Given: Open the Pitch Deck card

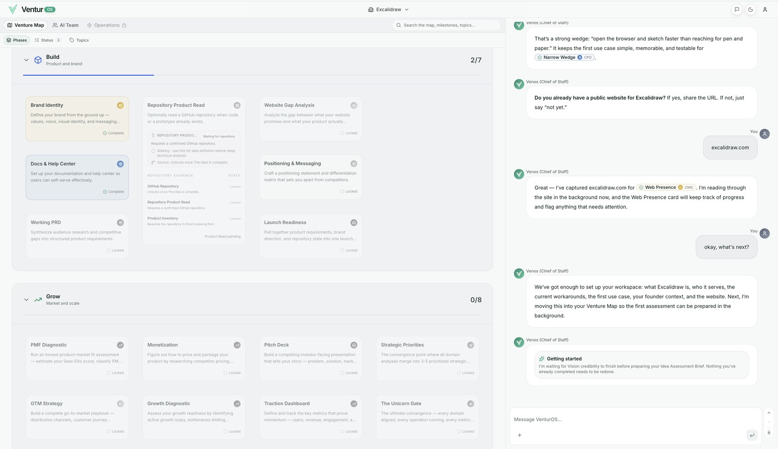Looking at the screenshot, I should pyautogui.click(x=311, y=359).
